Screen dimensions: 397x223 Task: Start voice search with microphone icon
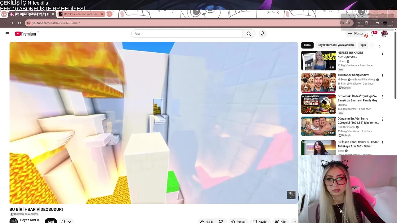coord(263,34)
